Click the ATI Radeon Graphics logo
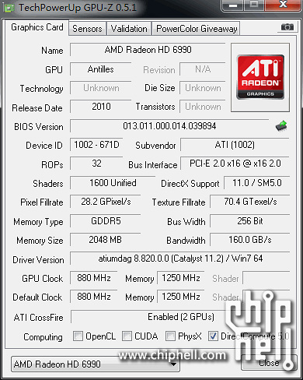The image size is (303, 380). 260,77
